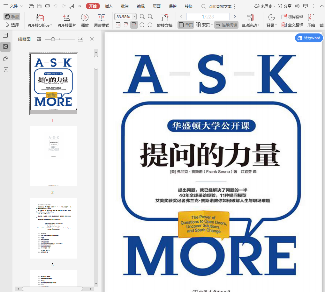Collapse the ribbon chevron
The width and height of the screenshot is (325, 292).
click(322, 6)
